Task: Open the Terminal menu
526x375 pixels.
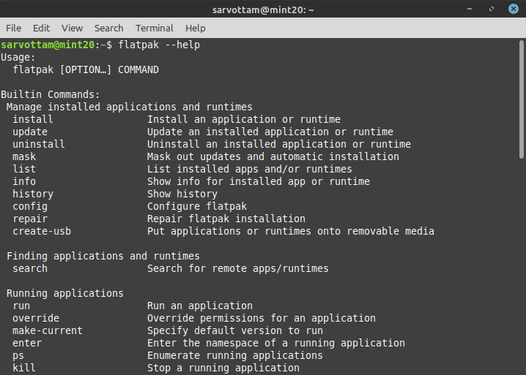Action: tap(154, 28)
